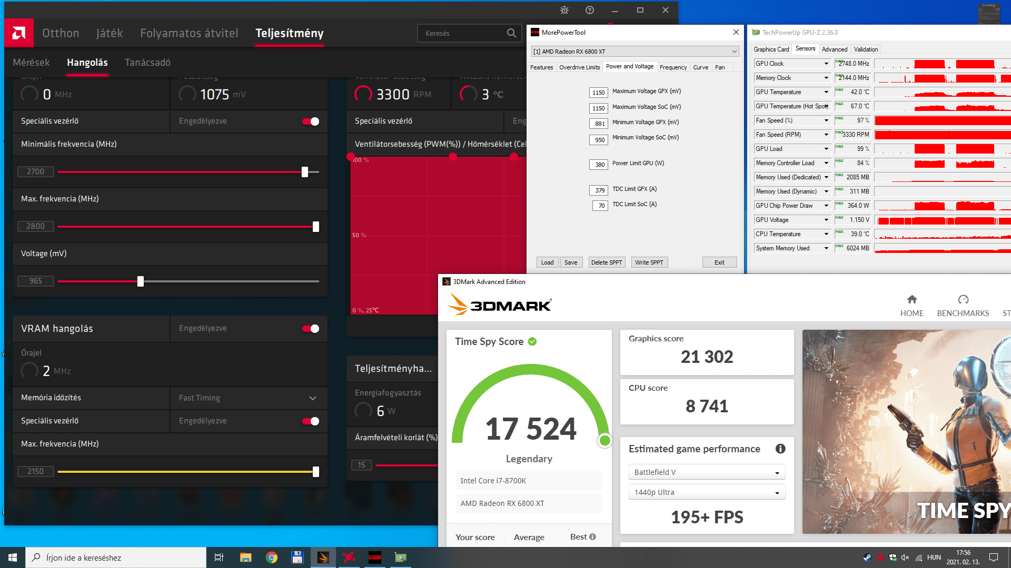Disable VRAM Speciális vezérlő toggle

pos(311,421)
